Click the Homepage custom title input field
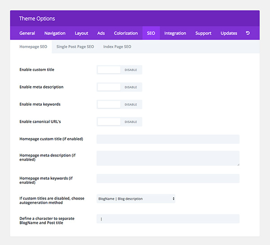Viewport: 270px width, 245px height. [x=168, y=139]
